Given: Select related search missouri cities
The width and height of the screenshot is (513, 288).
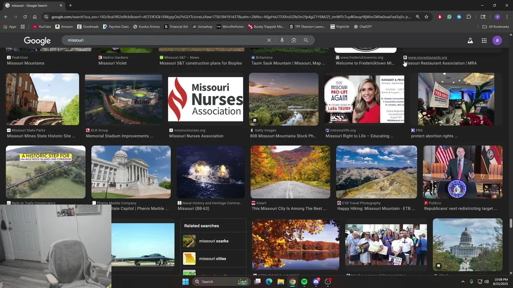Looking at the screenshot, I should pyautogui.click(x=213, y=259).
